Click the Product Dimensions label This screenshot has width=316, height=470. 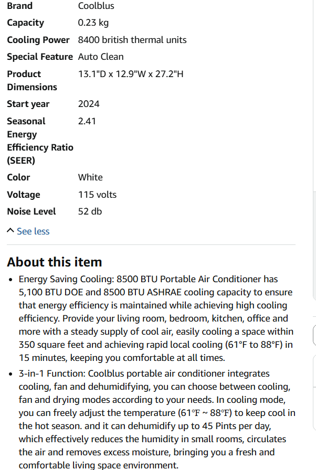point(32,80)
